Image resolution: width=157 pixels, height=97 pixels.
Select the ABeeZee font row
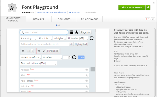point(54,70)
